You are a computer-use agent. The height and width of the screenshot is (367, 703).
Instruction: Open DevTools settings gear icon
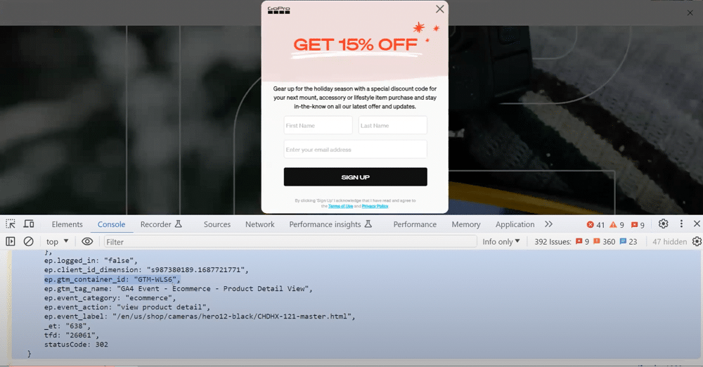[x=663, y=224]
